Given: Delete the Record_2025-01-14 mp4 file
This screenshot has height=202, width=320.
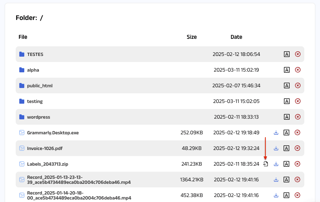Looking at the screenshot, I should [x=297, y=195].
